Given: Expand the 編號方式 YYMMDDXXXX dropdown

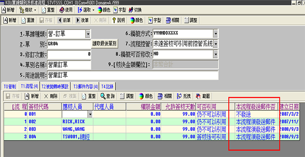Looking at the screenshot, I should pyautogui.click(x=215, y=34).
